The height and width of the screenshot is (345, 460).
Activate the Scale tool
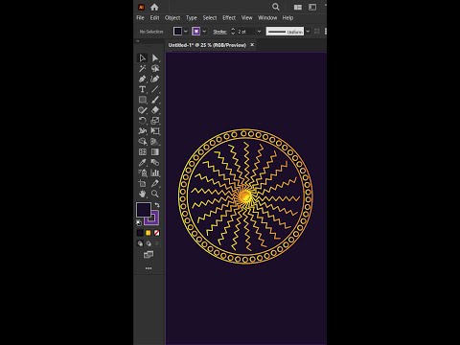[155, 121]
